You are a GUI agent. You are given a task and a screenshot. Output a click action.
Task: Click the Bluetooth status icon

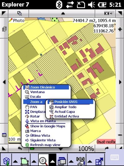pos(59,5)
